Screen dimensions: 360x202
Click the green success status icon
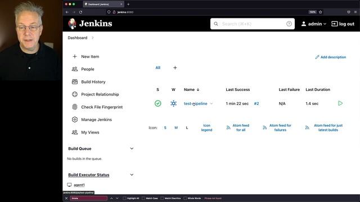[157, 103]
